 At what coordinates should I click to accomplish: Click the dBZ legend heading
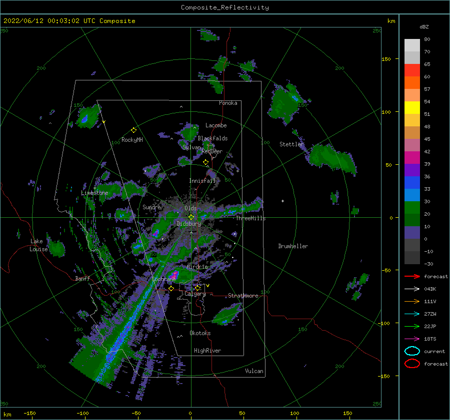coord(424,26)
